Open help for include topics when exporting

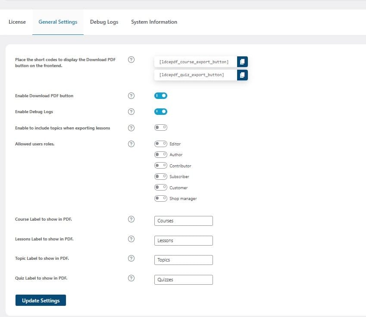tap(131, 128)
